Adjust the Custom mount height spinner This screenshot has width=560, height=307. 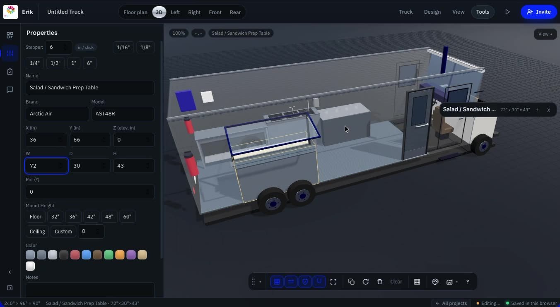97,231
